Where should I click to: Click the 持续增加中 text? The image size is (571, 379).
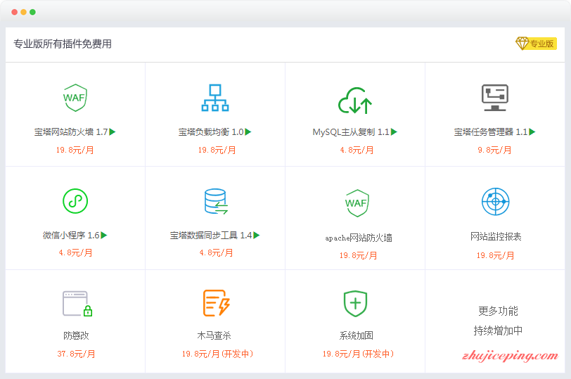(498, 330)
